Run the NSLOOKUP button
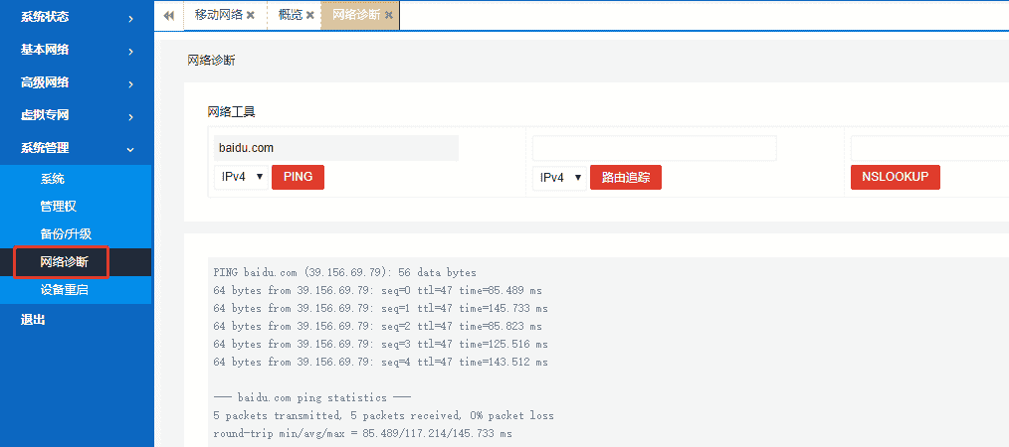1009x447 pixels. [x=895, y=177]
